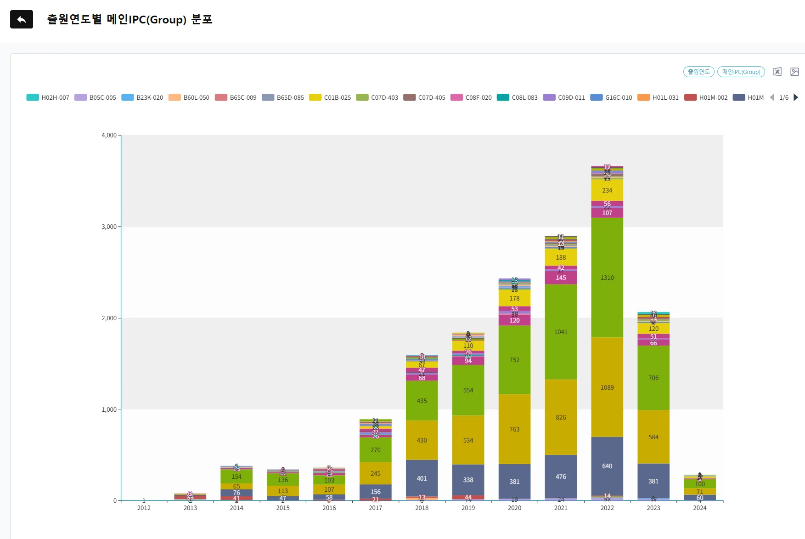Click the 메인IPC(Group) filter pill
The image size is (805, 539).
(741, 72)
